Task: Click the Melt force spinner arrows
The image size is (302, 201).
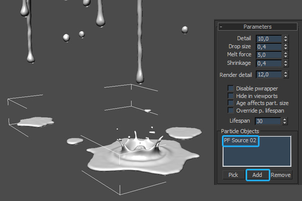Action: pos(285,55)
